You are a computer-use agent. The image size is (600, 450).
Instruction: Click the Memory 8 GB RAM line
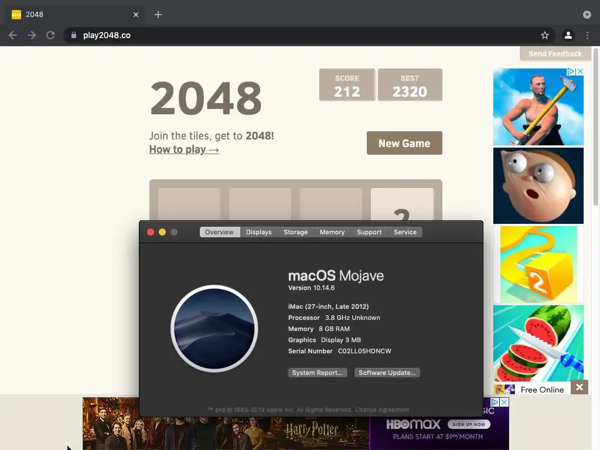[x=319, y=329]
